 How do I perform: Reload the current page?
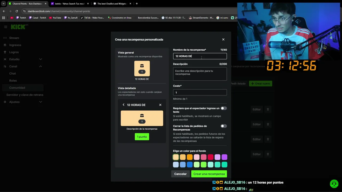point(17,11)
